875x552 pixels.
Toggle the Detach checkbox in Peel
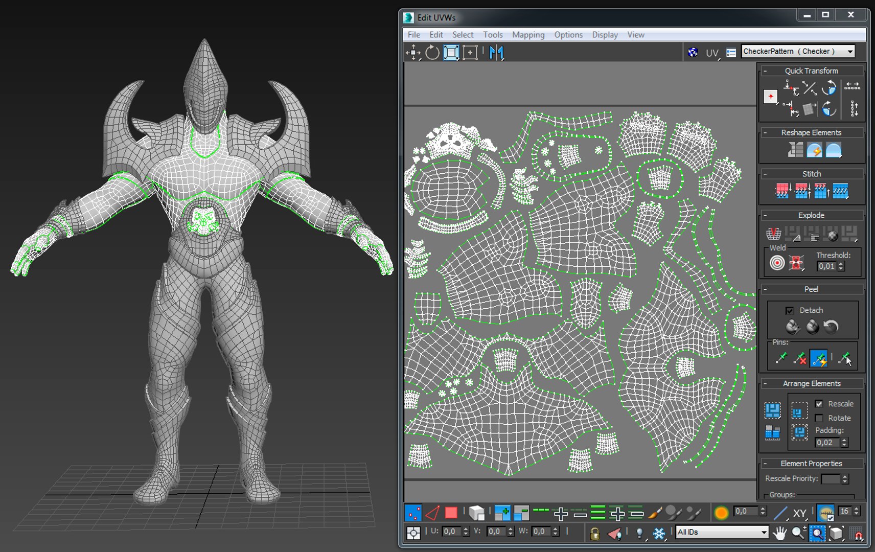pos(790,310)
